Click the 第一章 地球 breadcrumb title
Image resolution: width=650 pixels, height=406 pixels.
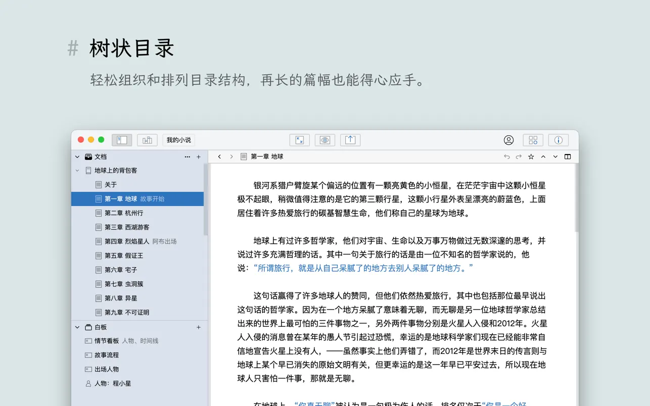[267, 157]
